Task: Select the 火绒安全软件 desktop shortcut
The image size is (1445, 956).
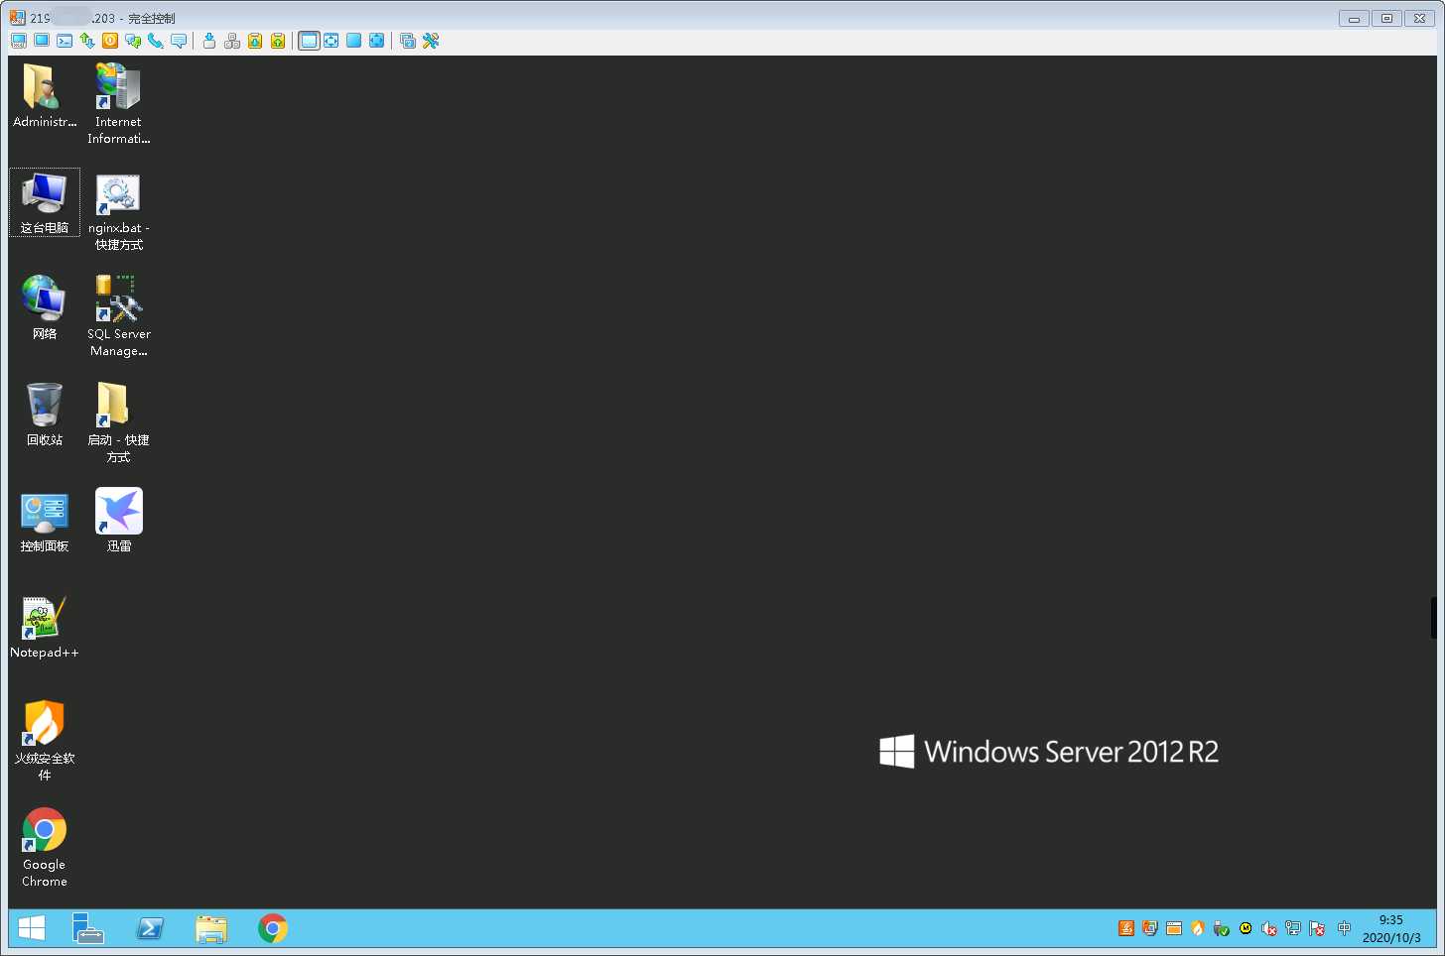Action: (45, 741)
